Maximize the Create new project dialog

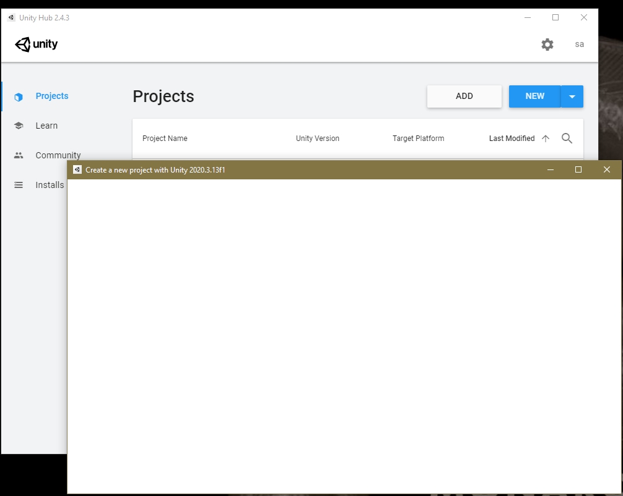(x=578, y=170)
